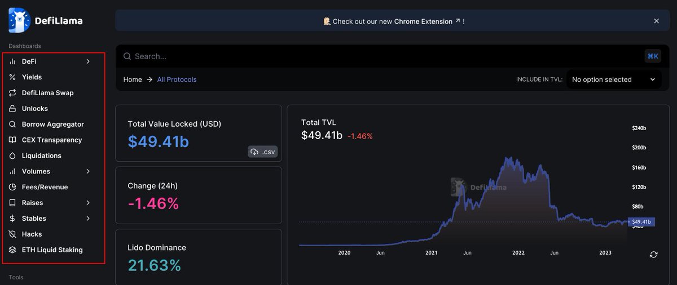Click the Raises book icon
This screenshot has height=285, width=677.
[x=12, y=203]
